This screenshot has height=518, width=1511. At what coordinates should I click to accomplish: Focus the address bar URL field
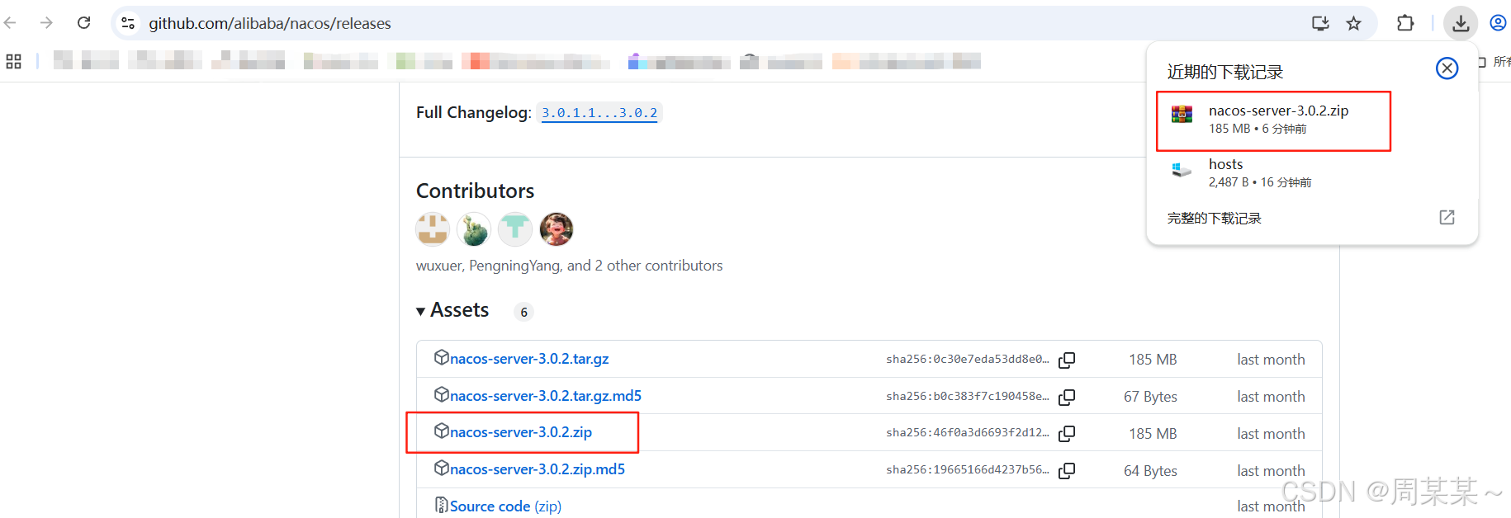click(269, 23)
